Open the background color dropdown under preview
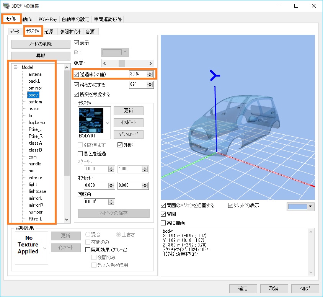 pyautogui.click(x=310, y=207)
